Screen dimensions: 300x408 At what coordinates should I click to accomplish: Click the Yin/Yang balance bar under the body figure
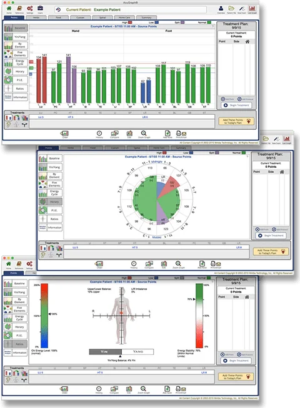click(121, 351)
